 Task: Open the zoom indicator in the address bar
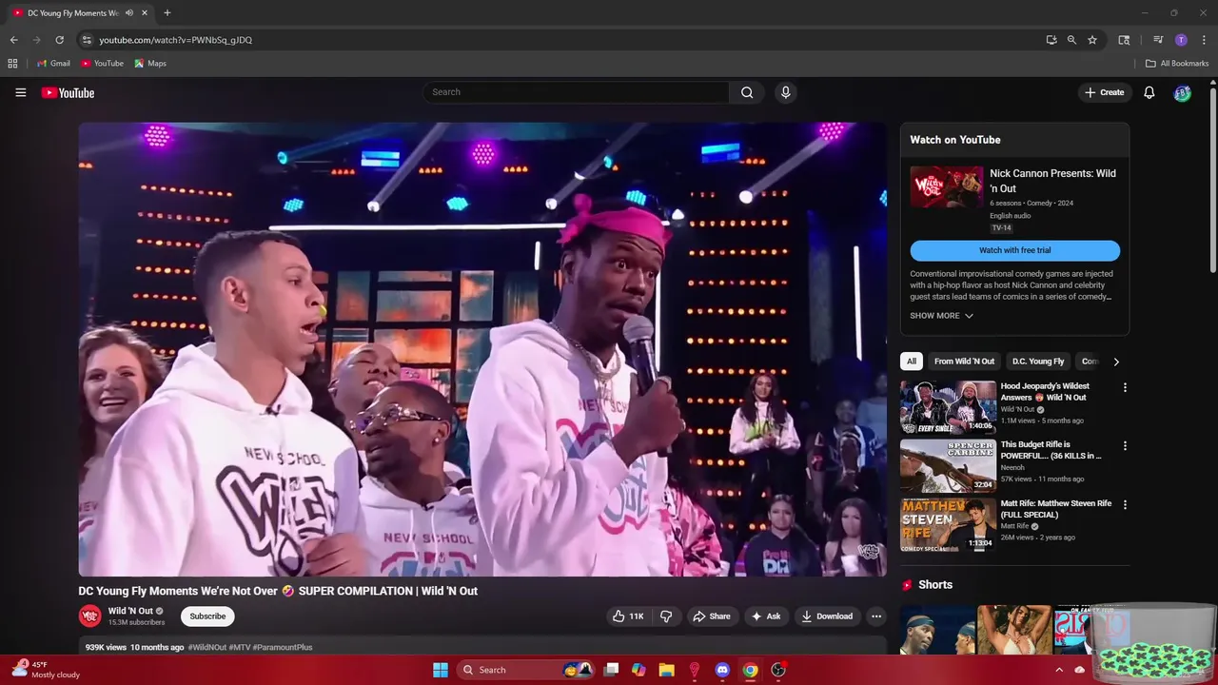tap(1071, 40)
